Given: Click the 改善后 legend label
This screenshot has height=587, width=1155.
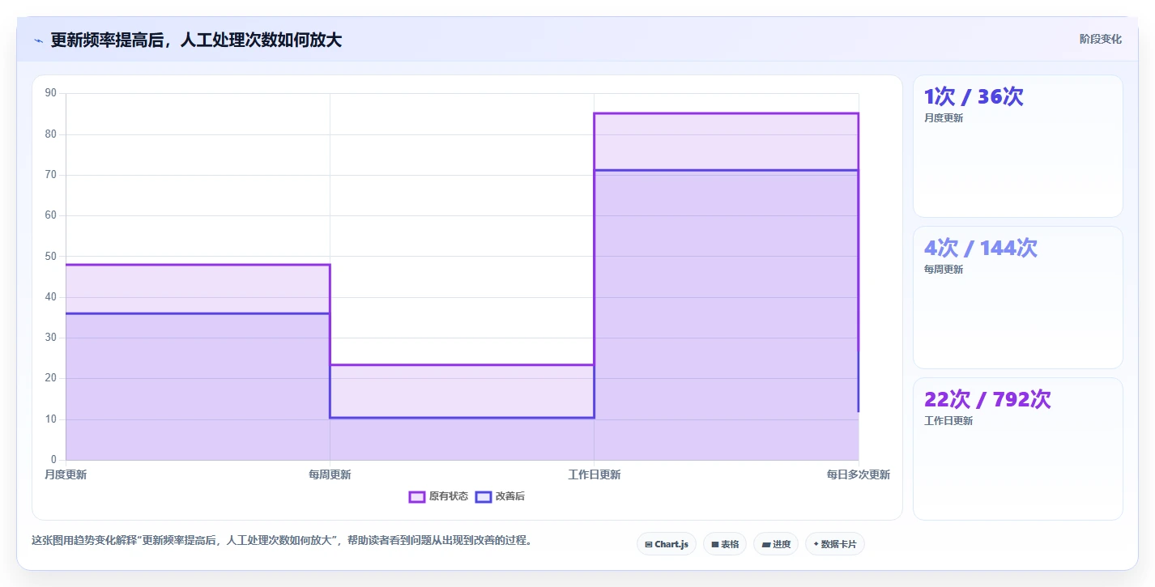Looking at the screenshot, I should point(510,496).
